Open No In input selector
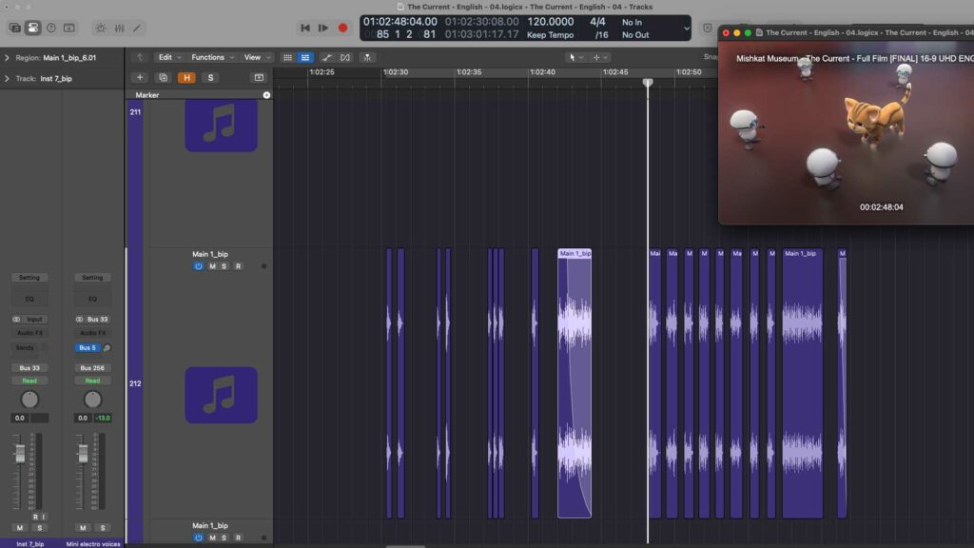This screenshot has width=974, height=548. click(632, 22)
